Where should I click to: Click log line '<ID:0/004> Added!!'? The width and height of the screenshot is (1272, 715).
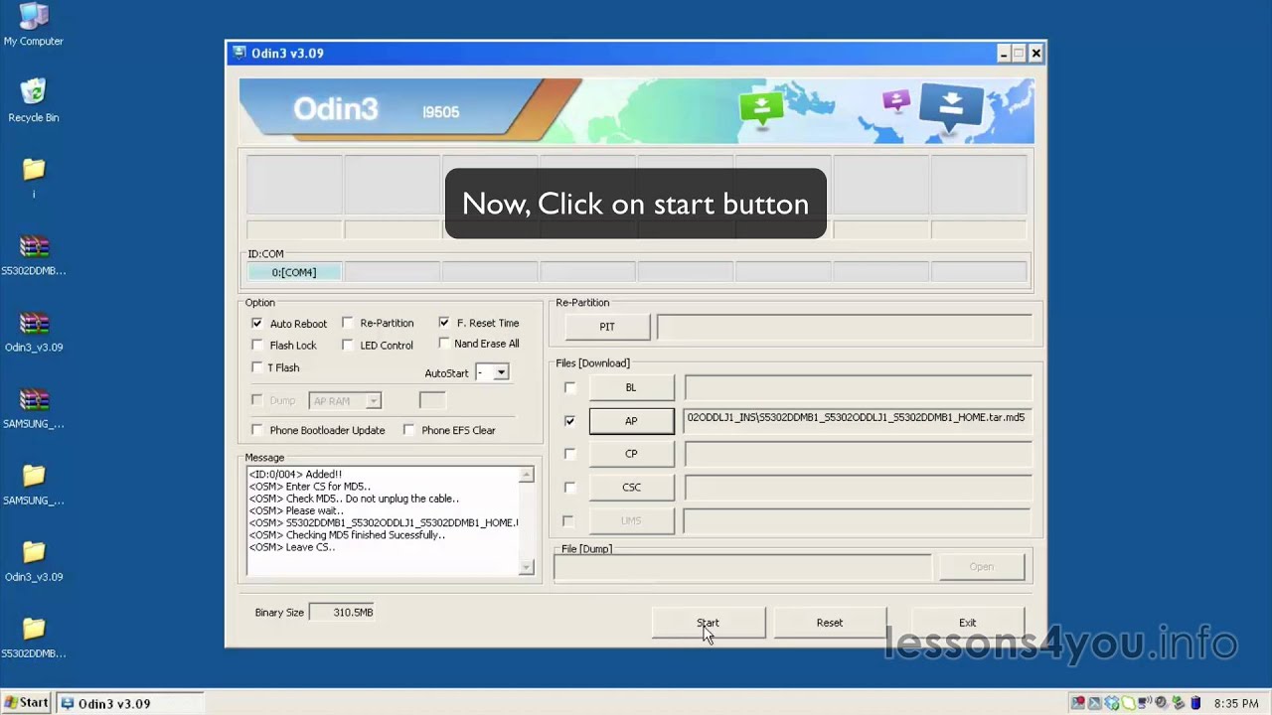point(295,475)
